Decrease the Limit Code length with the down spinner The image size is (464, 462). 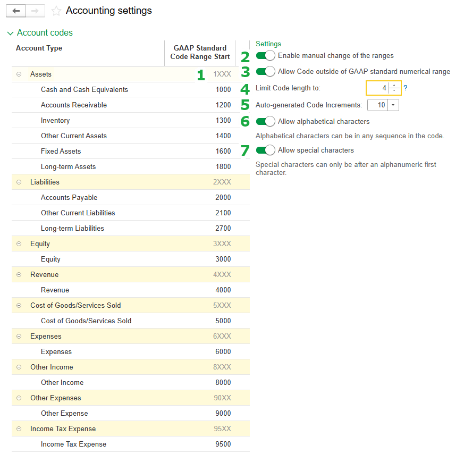pyautogui.click(x=394, y=90)
